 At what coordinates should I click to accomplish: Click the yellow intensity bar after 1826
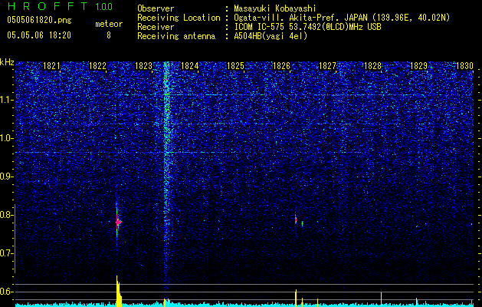tap(296, 298)
